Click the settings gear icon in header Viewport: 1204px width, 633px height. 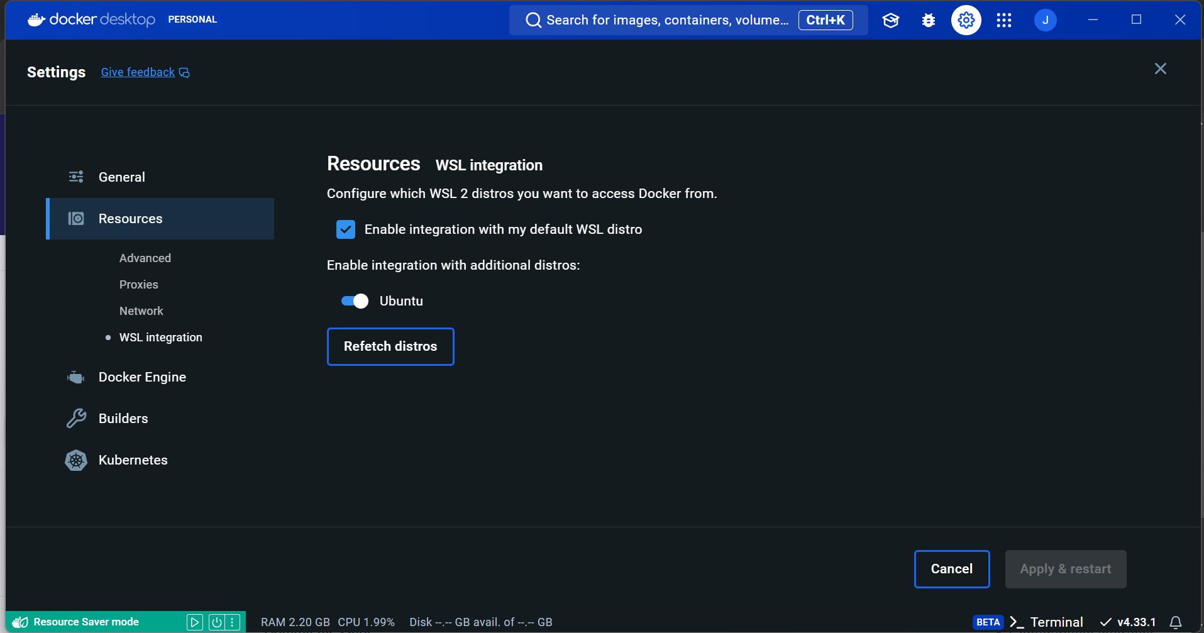(966, 20)
